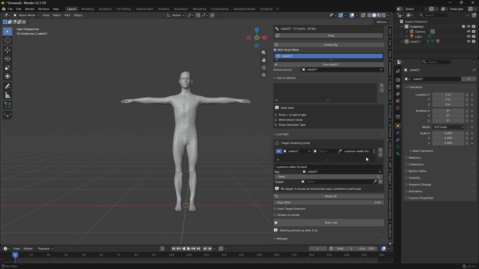
Task: Select the Move tool
Action: click(7, 50)
